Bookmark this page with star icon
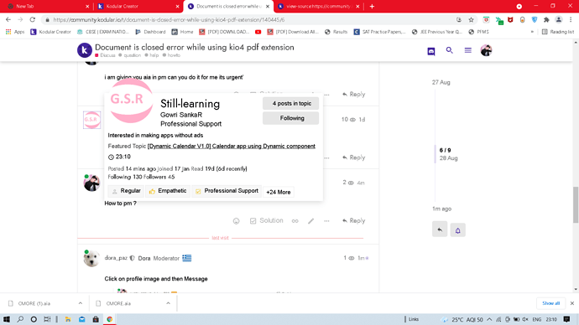This screenshot has width=579, height=325. click(x=472, y=20)
